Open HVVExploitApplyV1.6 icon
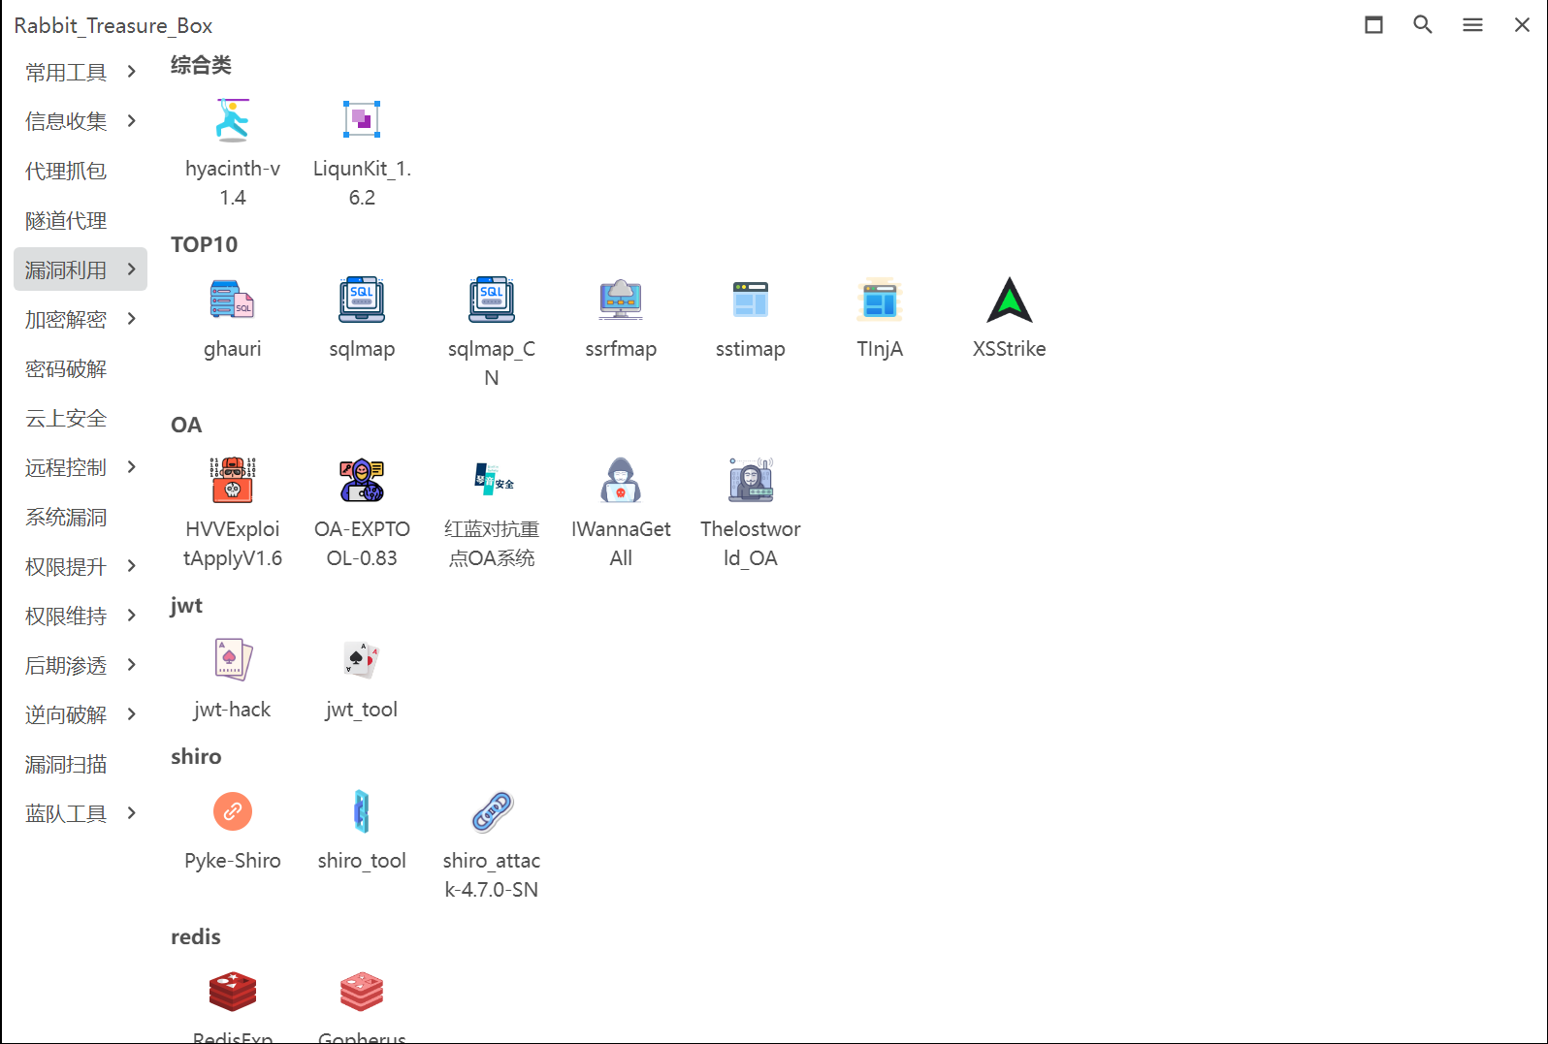The height and width of the screenshot is (1044, 1548). point(233,481)
